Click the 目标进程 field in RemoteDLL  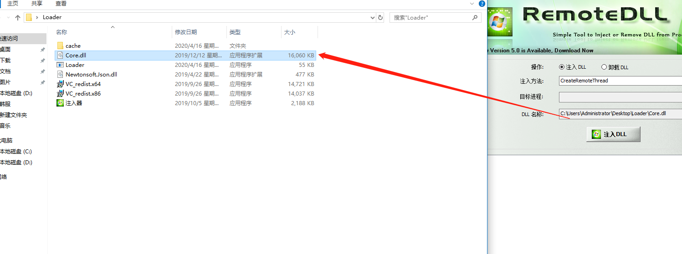point(620,97)
